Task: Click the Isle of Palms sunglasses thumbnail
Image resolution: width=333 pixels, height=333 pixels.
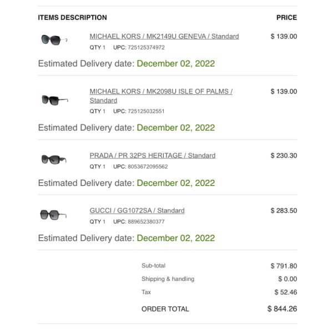Action: click(x=55, y=100)
